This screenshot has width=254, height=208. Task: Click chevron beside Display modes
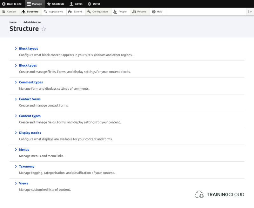click(x=16, y=133)
